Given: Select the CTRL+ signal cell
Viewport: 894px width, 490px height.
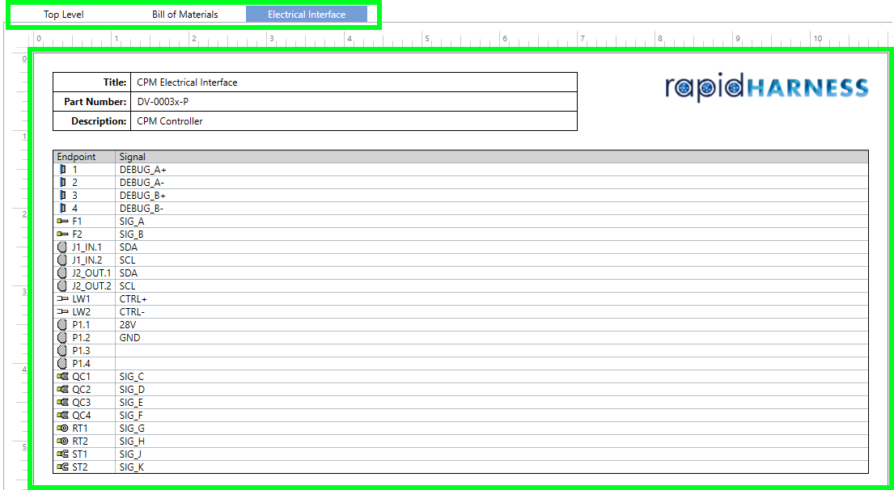Looking at the screenshot, I should click(491, 299).
